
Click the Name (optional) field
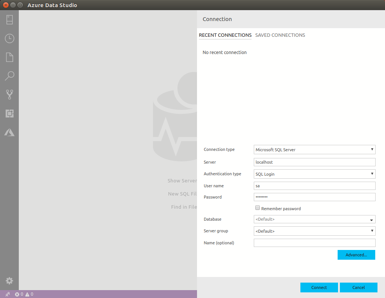tap(315, 243)
